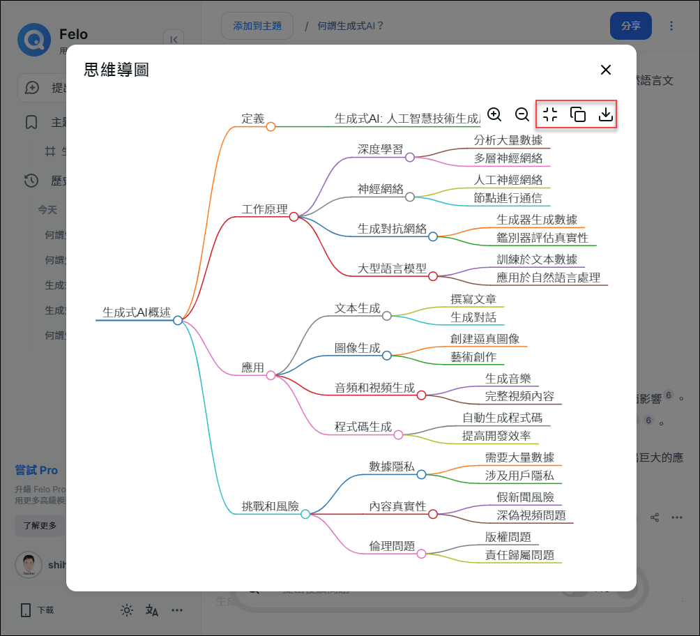Collapse the 生成對抗網絡 node circle

433,236
